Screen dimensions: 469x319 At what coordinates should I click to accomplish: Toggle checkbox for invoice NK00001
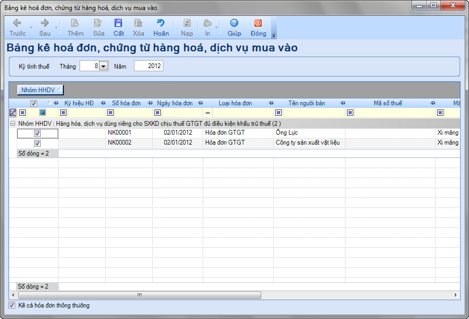37,133
